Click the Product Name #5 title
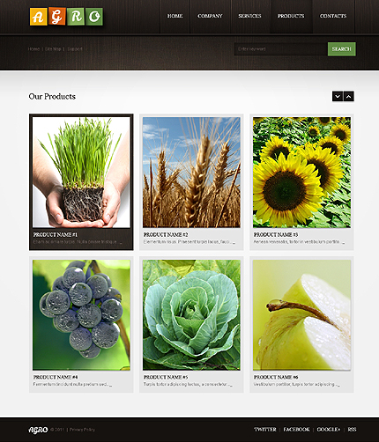The image size is (379, 442). [x=166, y=377]
